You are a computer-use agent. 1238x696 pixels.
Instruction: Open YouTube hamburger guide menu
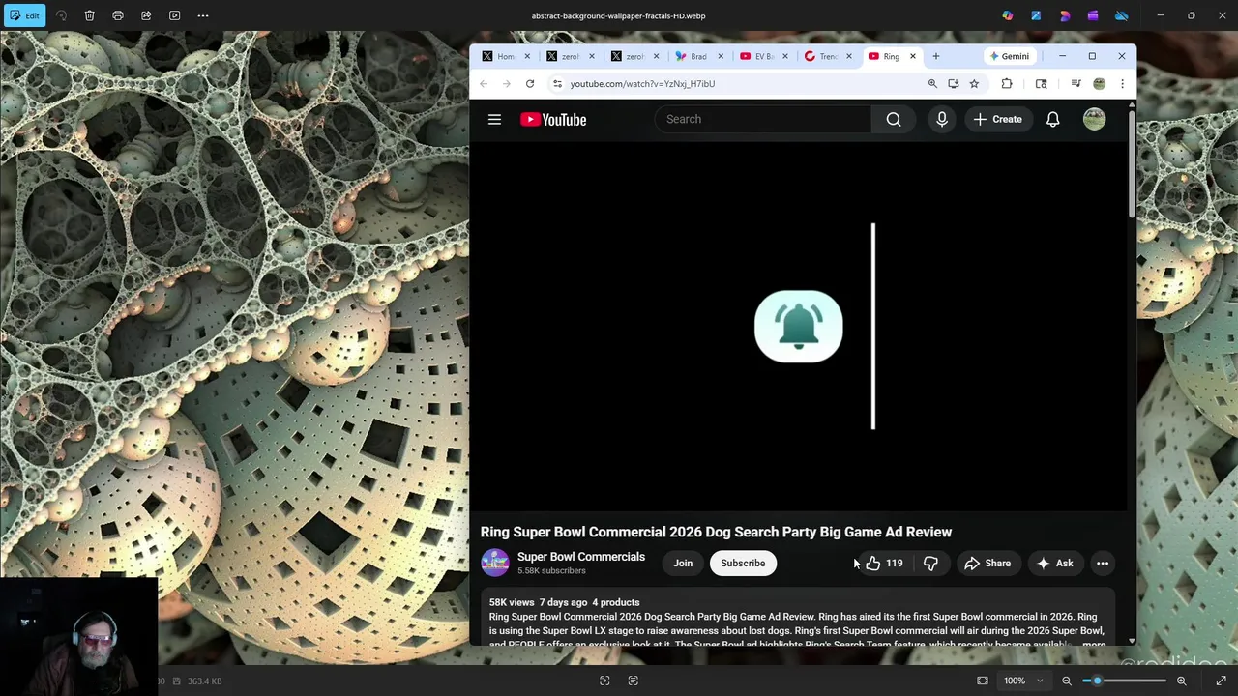coord(494,119)
